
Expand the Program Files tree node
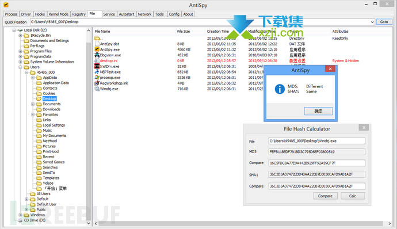21,51
